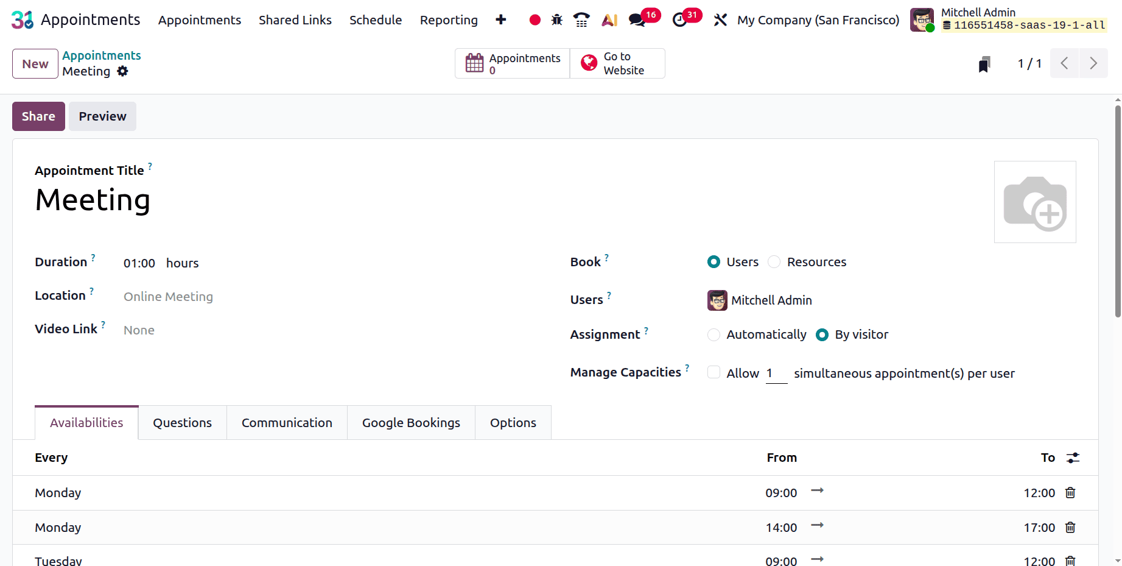This screenshot has height=566, width=1122.
Task: Enable the Manage Capacities Allow checkbox
Action: (714, 372)
